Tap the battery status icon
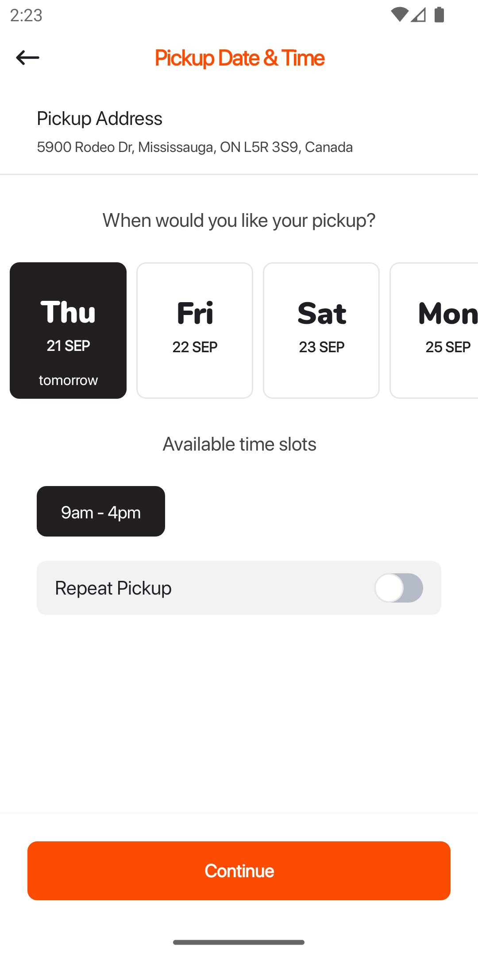Viewport: 478px width, 957px height. pos(439,15)
